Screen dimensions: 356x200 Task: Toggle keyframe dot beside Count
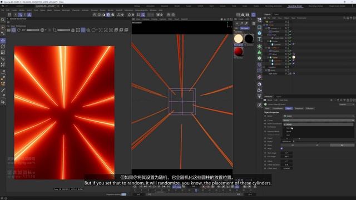[x=265, y=138]
